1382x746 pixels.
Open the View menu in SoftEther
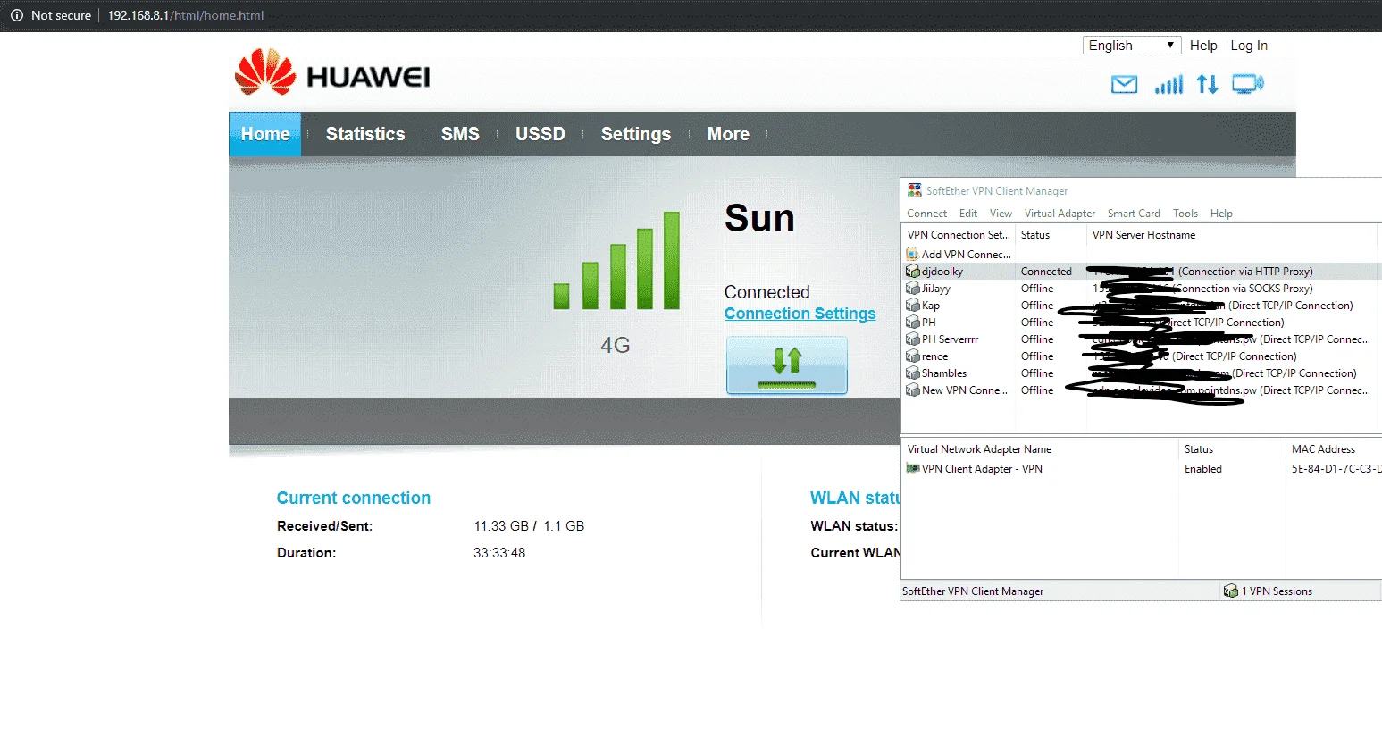pos(1001,214)
